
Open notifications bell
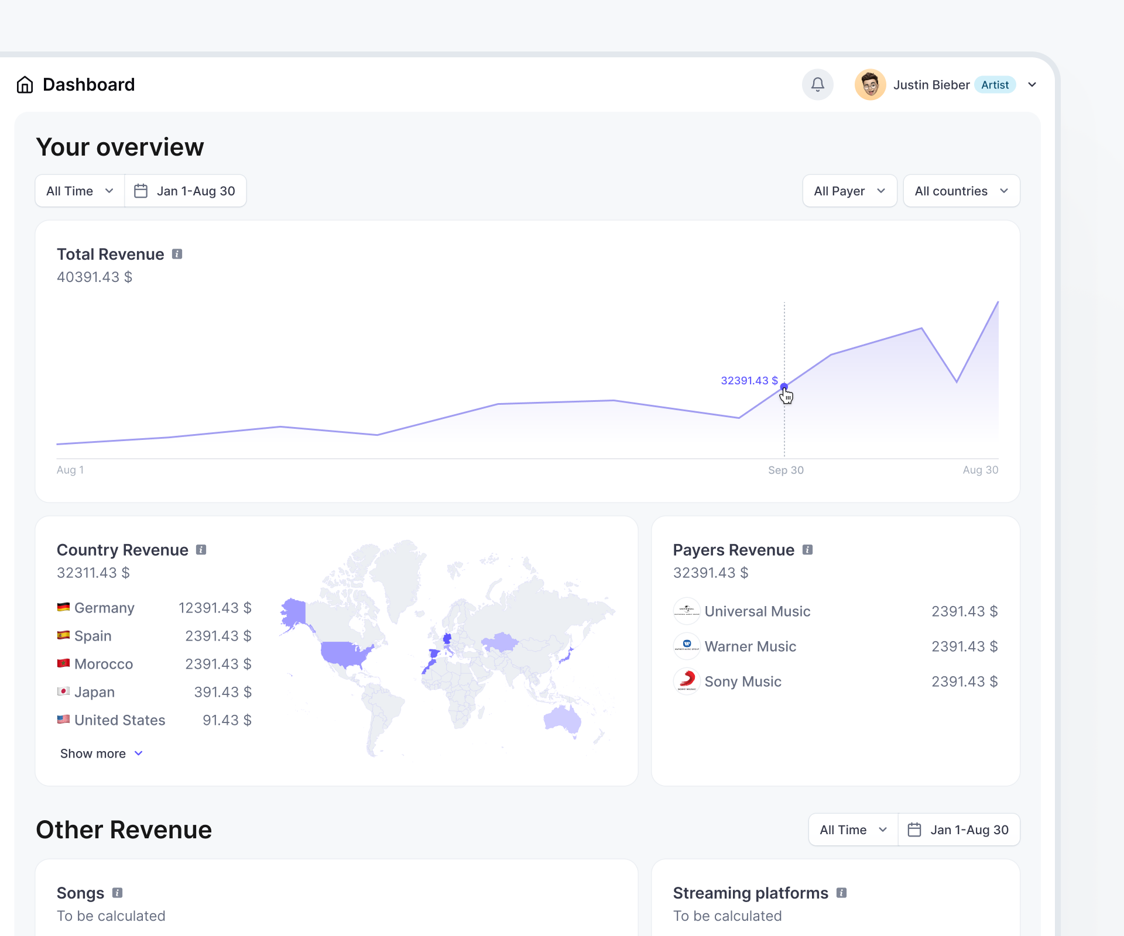point(818,85)
